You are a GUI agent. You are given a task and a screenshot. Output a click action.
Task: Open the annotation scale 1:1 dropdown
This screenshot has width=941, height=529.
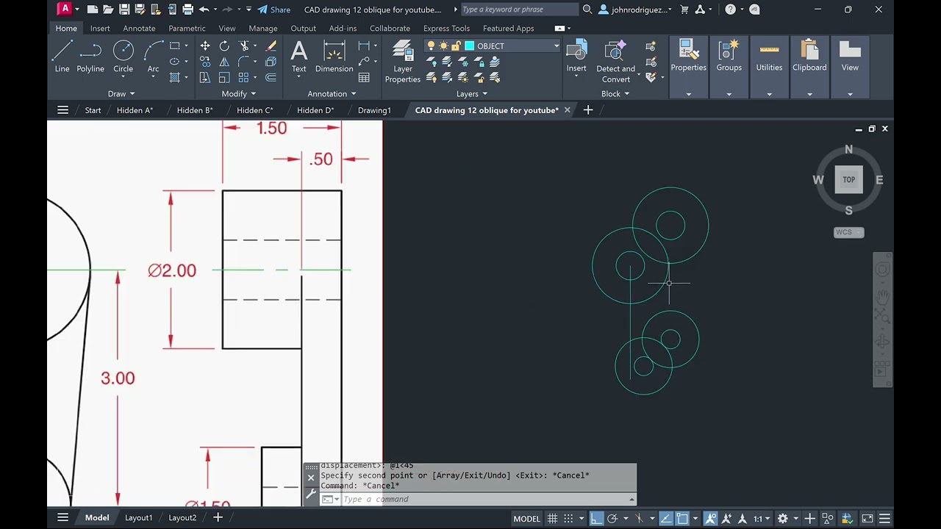point(761,518)
